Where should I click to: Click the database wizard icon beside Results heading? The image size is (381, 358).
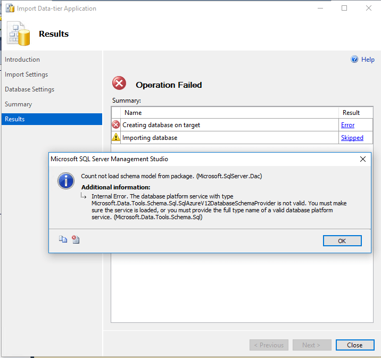coord(19,34)
